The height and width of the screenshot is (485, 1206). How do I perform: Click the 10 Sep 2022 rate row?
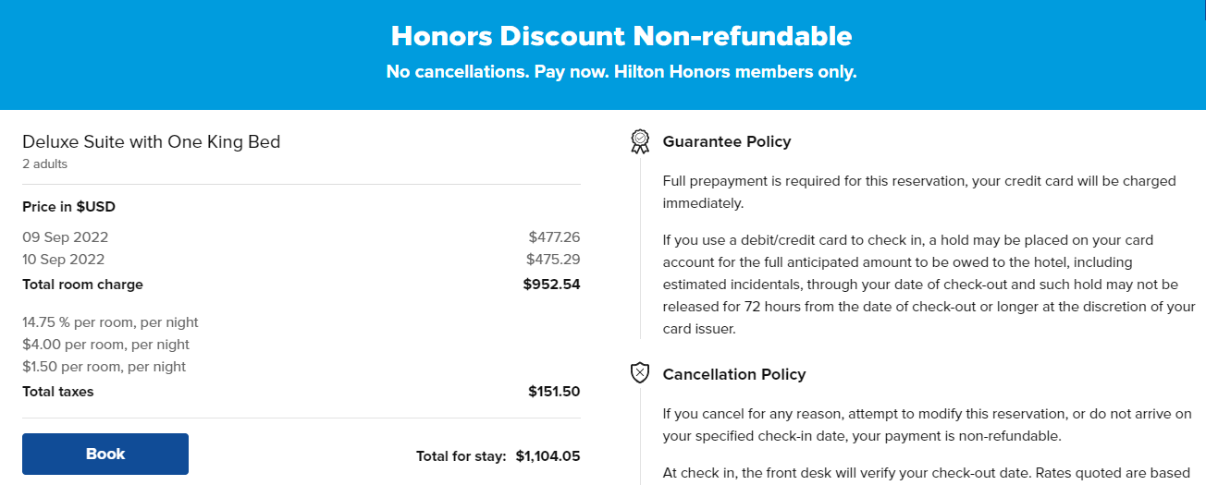[x=301, y=260]
